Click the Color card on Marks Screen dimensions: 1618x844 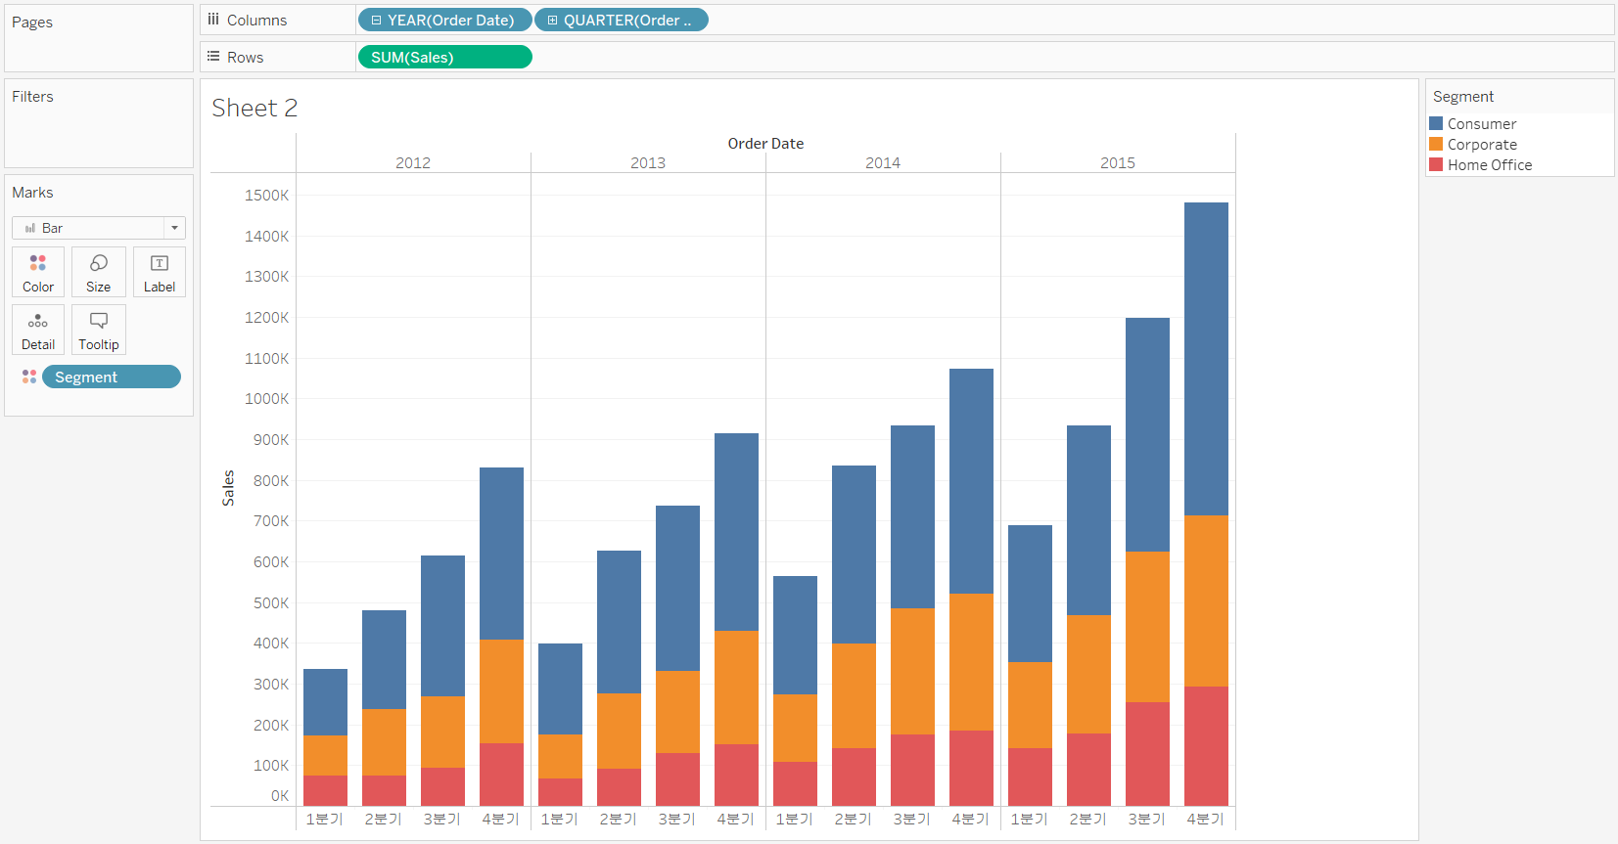[x=38, y=272]
